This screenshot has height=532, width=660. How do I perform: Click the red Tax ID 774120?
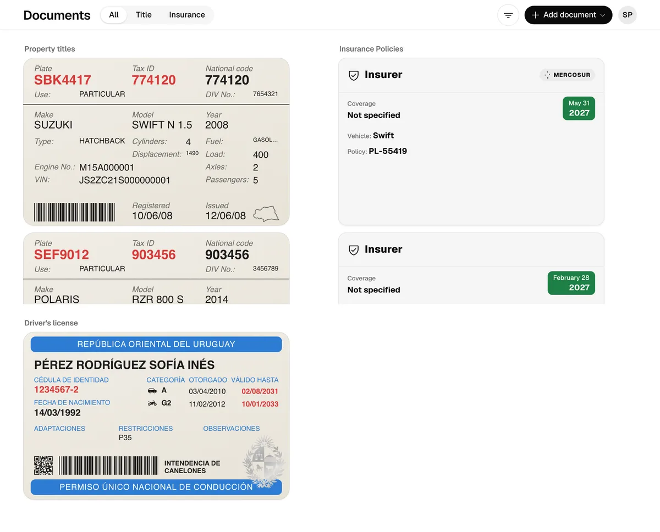tap(154, 80)
